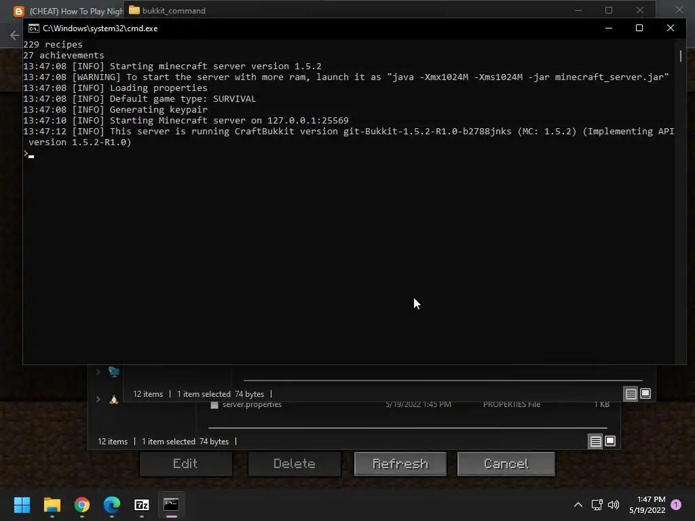The image size is (695, 521).
Task: Expand the This PC tree node
Action: coord(98,372)
